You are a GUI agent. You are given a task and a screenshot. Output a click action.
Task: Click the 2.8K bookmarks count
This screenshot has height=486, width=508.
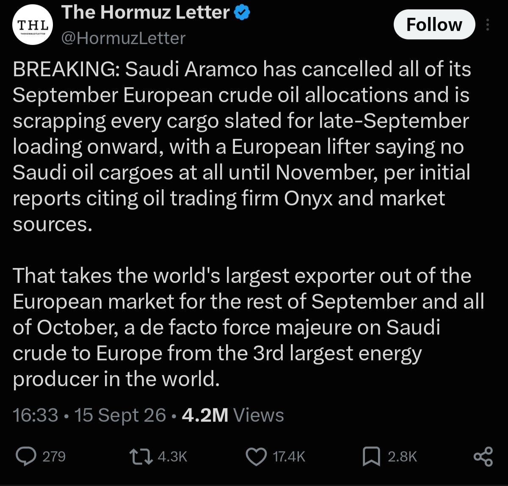click(403, 456)
